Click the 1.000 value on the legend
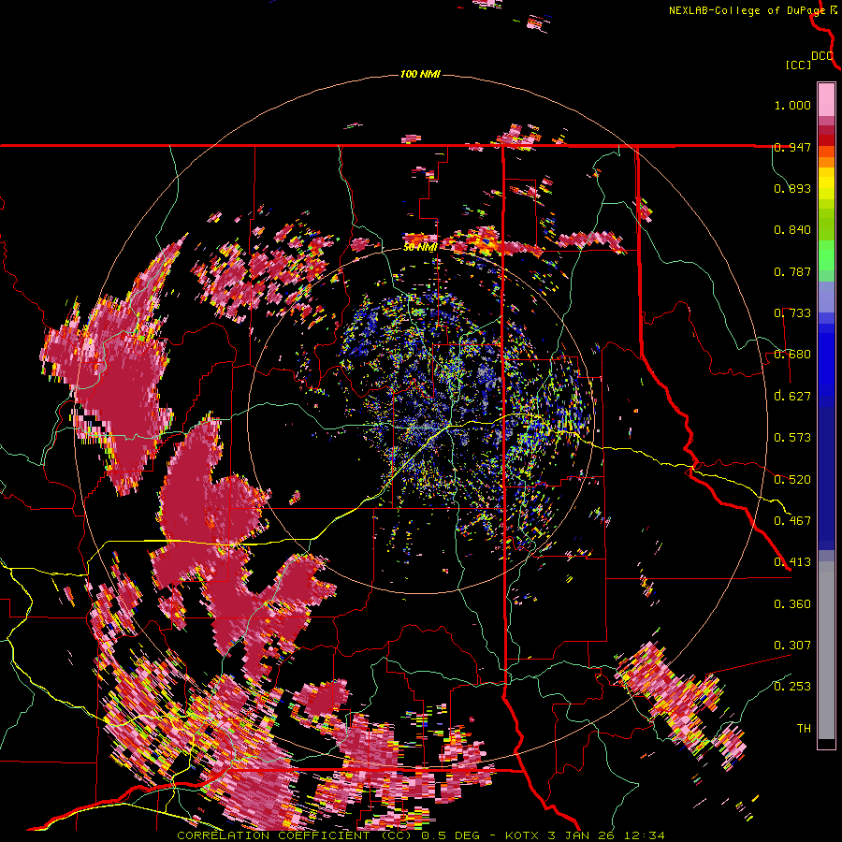The height and width of the screenshot is (842, 842). (792, 105)
